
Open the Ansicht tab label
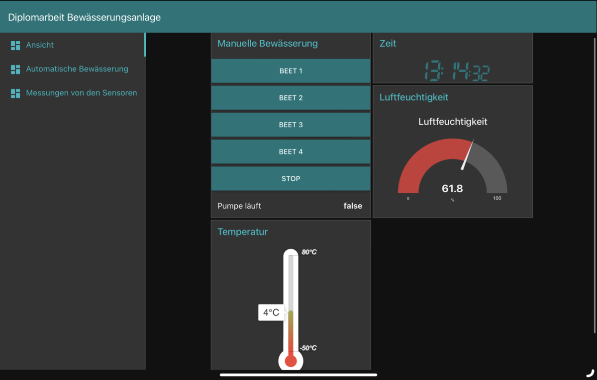coord(40,45)
